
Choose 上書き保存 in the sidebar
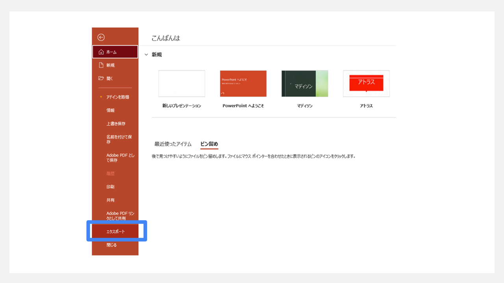pos(115,124)
